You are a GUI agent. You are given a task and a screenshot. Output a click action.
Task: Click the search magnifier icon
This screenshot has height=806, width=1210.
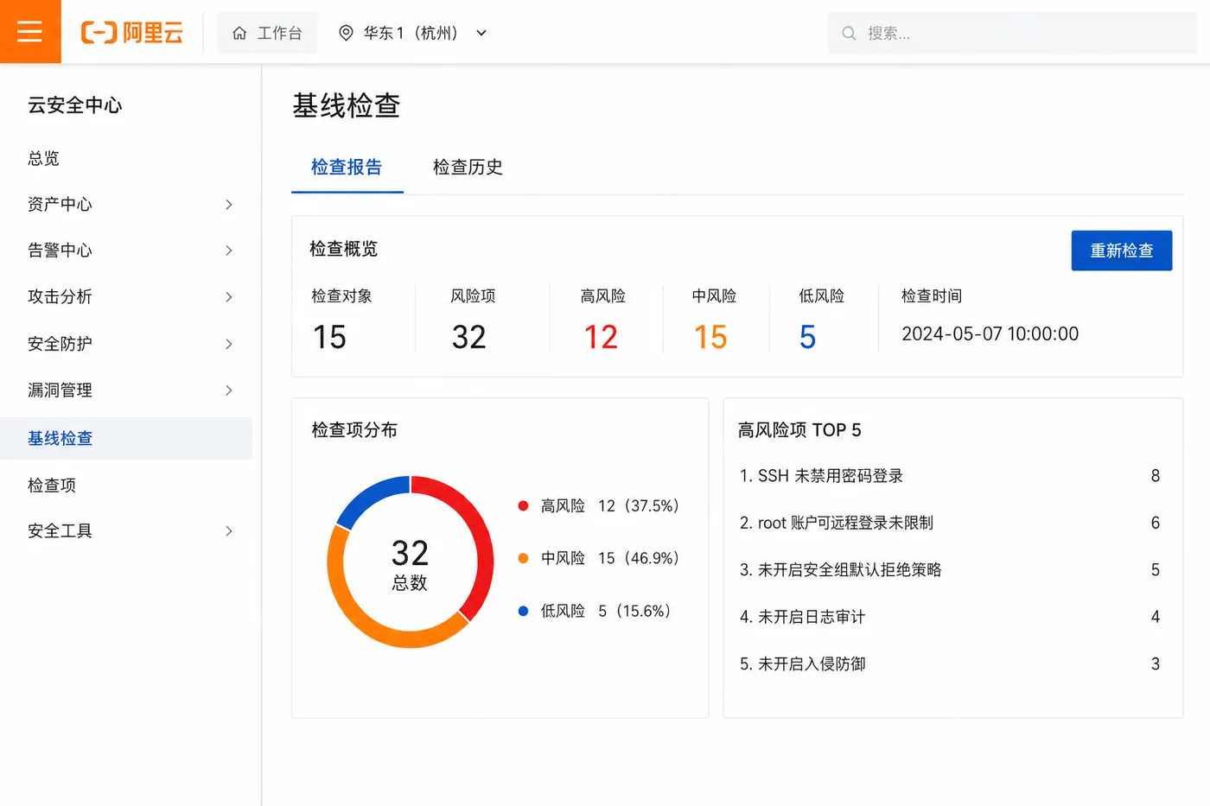849,33
